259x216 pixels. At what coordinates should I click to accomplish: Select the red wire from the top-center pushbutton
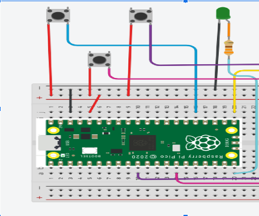click(129, 60)
